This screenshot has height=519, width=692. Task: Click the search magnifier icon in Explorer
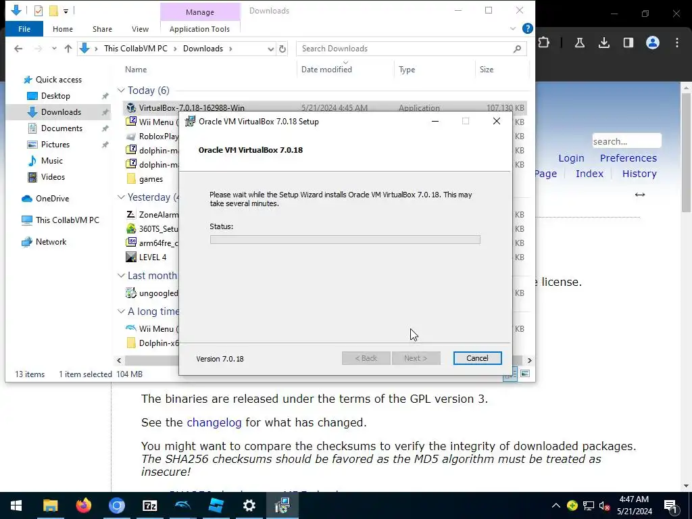pyautogui.click(x=517, y=49)
